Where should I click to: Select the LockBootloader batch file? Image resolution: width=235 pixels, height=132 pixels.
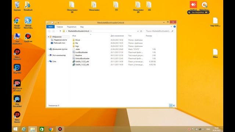tap(82, 52)
